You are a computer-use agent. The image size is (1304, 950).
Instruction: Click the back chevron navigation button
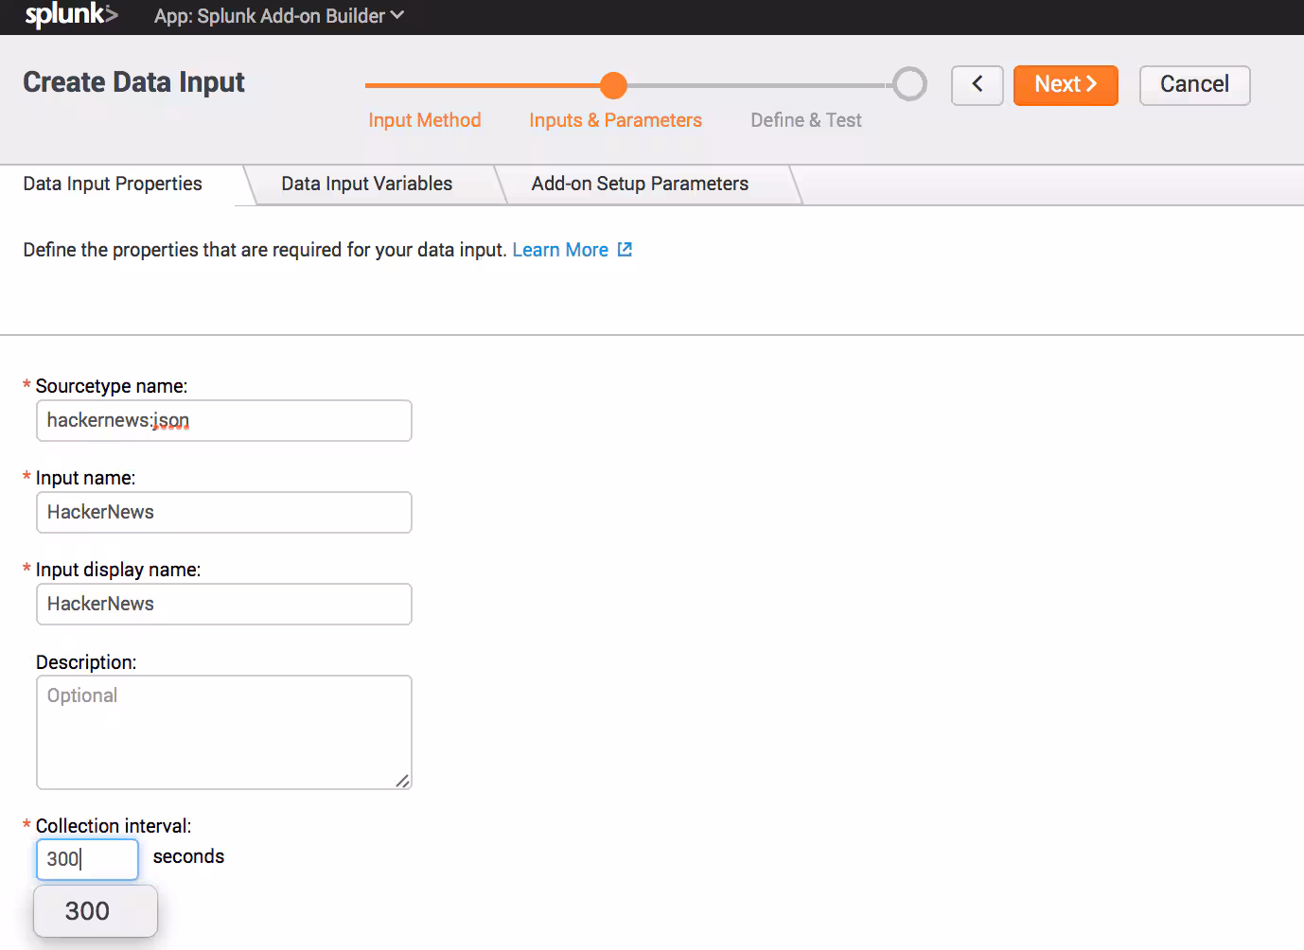pyautogui.click(x=977, y=85)
